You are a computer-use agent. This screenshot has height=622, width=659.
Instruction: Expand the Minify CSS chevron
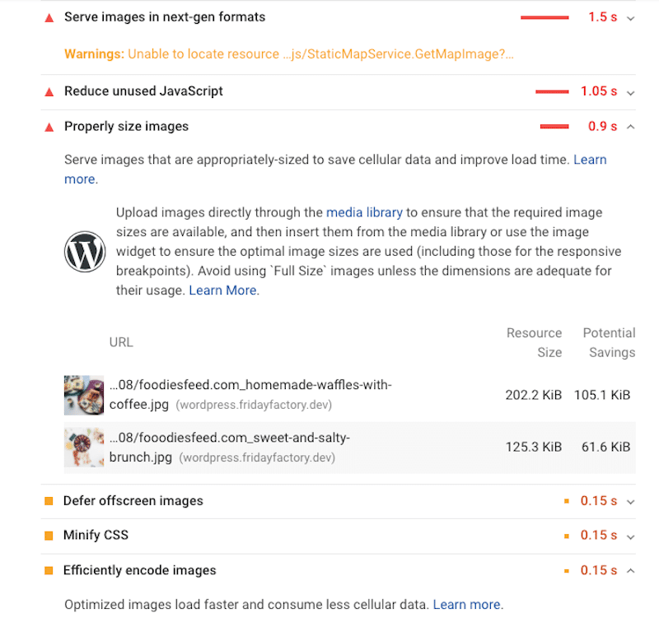point(630,536)
